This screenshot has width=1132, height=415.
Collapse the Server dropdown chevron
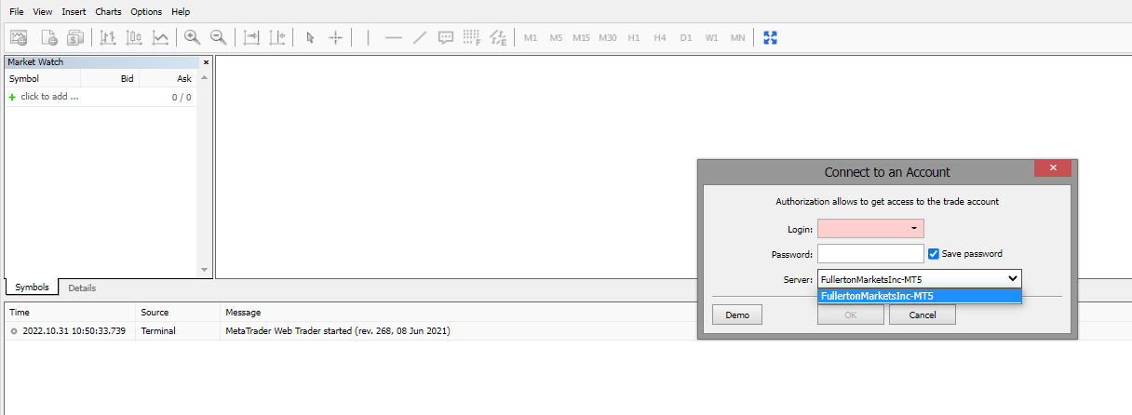pos(1012,278)
